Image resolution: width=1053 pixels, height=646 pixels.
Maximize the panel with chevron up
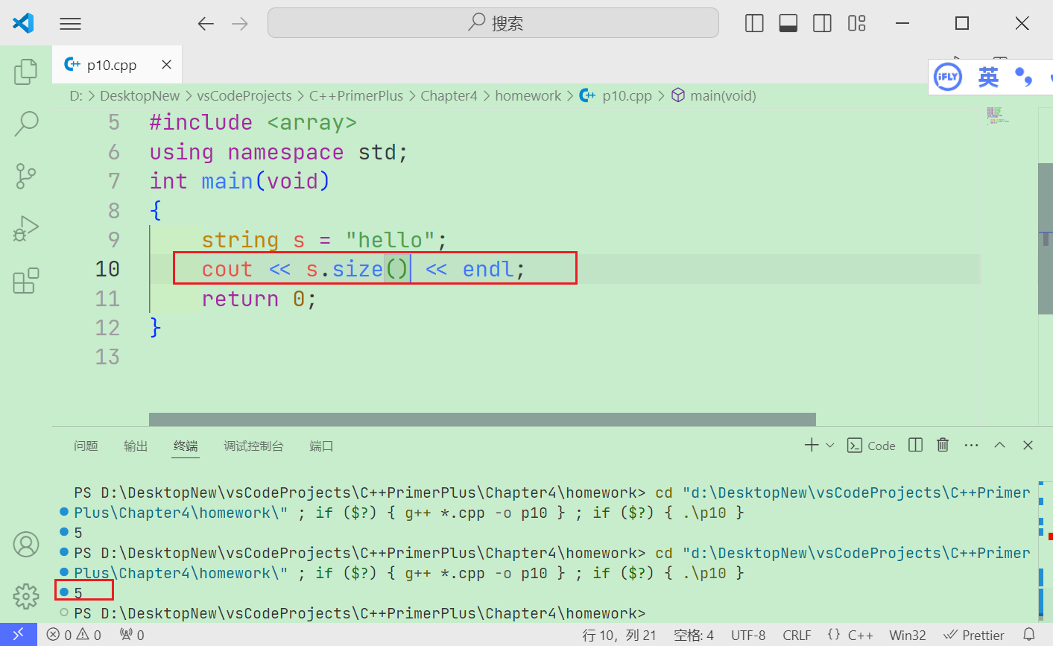click(x=999, y=446)
